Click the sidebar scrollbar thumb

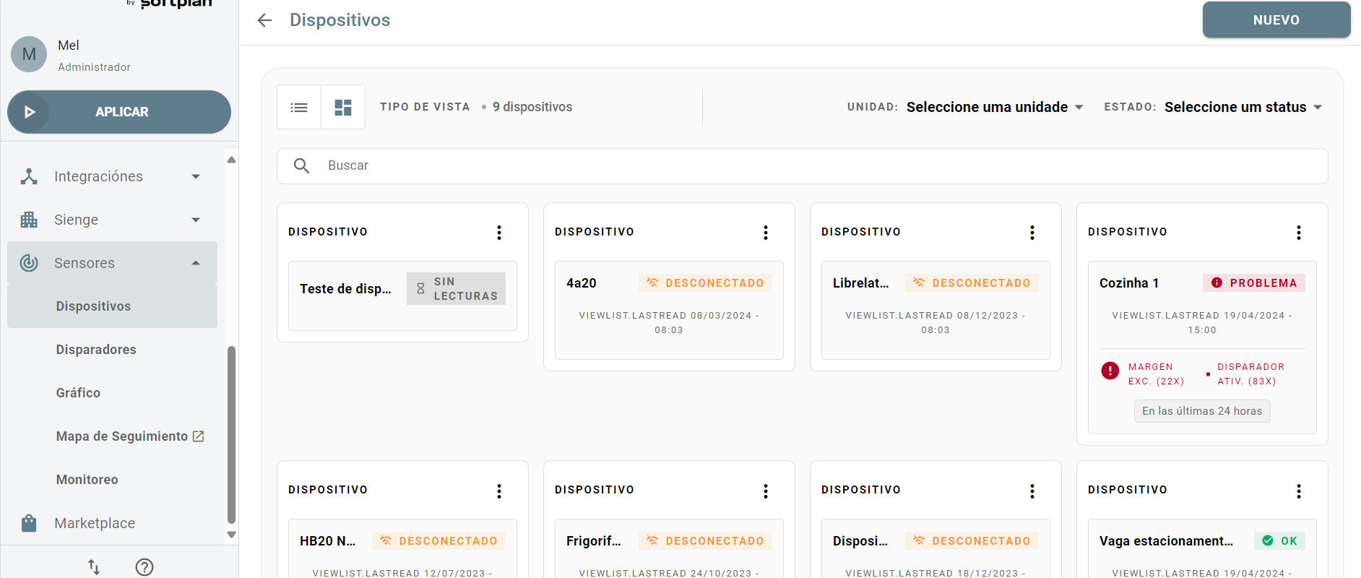click(x=231, y=433)
